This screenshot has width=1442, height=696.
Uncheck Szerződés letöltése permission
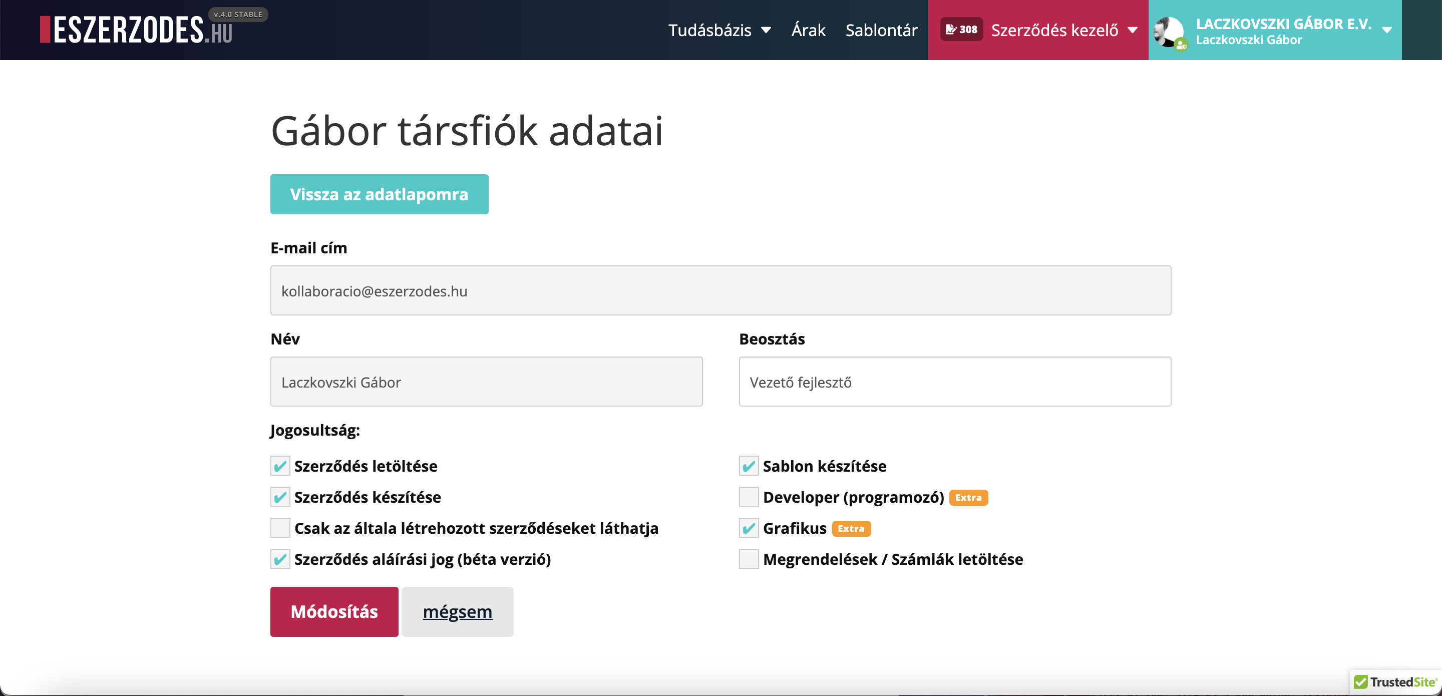click(x=280, y=465)
